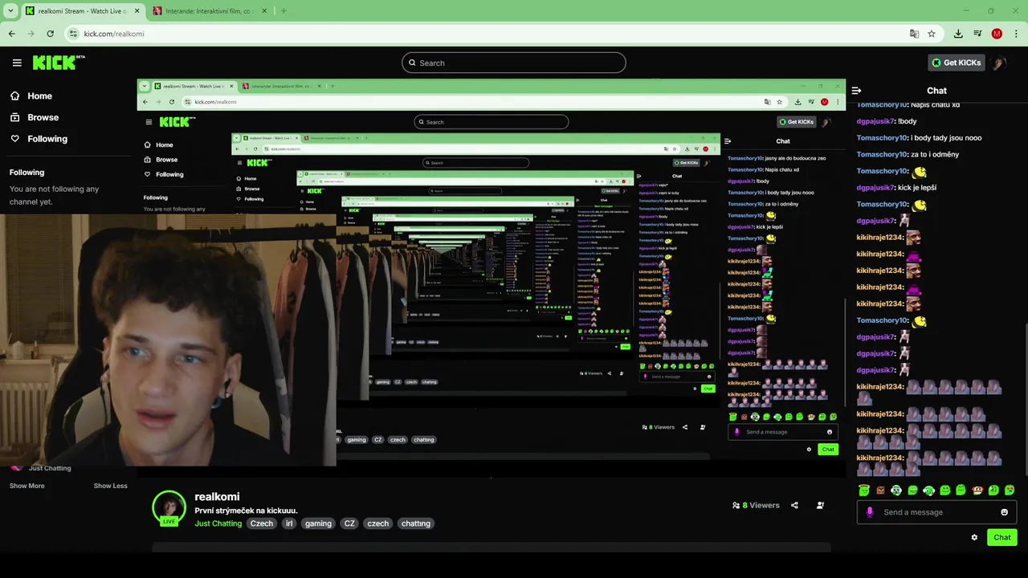Open the emoji picker in message box
Viewport: 1028px width, 578px height.
point(1004,512)
